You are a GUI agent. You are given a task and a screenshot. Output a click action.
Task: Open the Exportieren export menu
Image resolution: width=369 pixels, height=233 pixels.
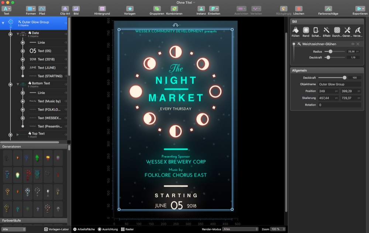coord(360,10)
